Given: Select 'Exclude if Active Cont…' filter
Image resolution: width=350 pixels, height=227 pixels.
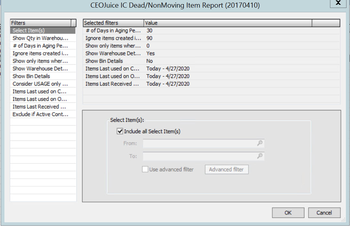Looking at the screenshot, I should pos(43,114).
